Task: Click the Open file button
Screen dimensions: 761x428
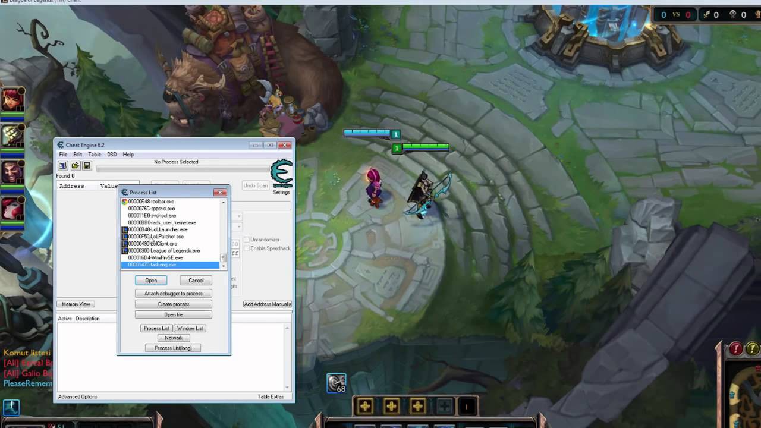Action: click(x=174, y=314)
